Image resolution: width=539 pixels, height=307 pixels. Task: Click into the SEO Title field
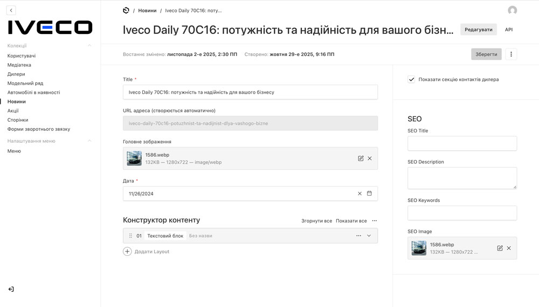click(x=462, y=143)
